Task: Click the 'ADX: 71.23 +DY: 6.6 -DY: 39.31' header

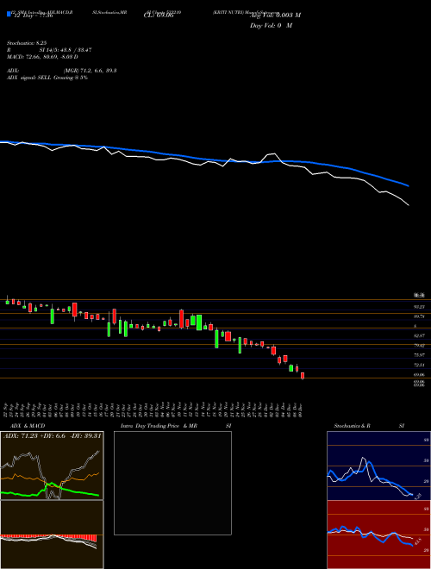Action: click(x=52, y=436)
